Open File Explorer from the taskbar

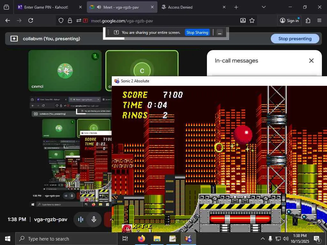[157, 239]
